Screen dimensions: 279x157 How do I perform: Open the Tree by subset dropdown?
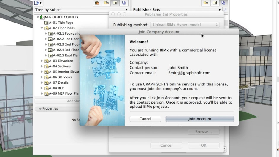(x=82, y=10)
